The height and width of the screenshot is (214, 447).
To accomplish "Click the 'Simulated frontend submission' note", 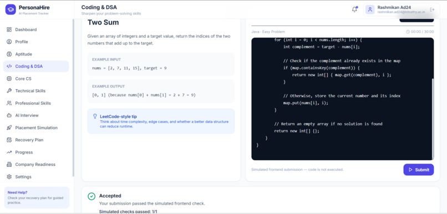I will click(x=297, y=170).
